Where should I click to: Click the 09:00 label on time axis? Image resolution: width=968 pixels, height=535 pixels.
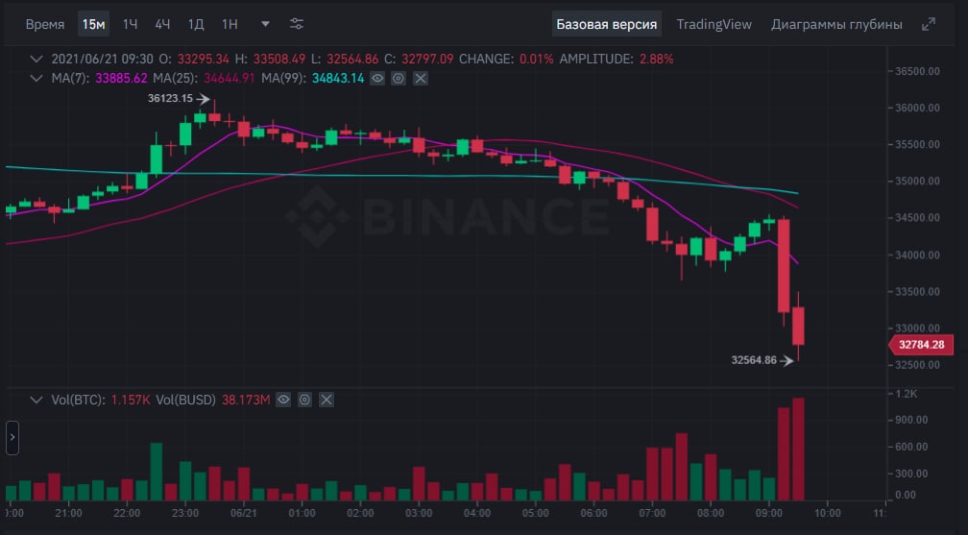(768, 513)
